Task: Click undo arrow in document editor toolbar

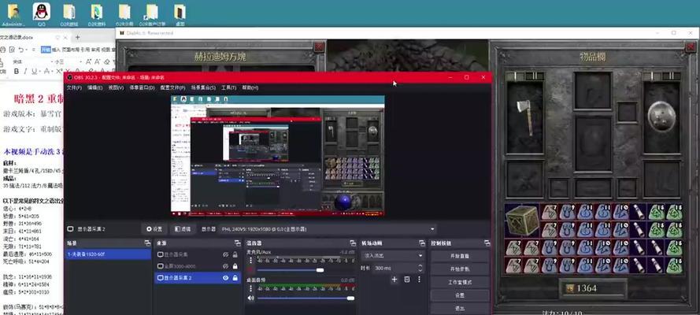Action: [x=21, y=50]
